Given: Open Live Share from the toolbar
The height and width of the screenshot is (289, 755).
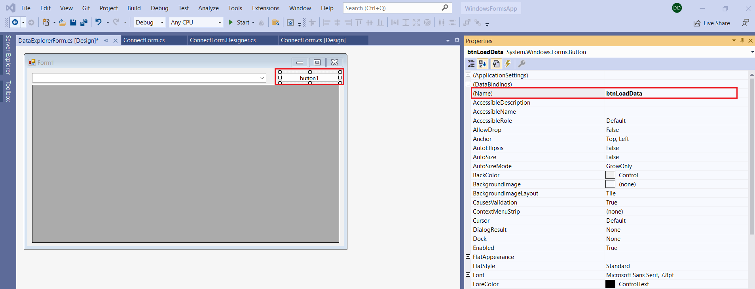Looking at the screenshot, I should [x=712, y=23].
